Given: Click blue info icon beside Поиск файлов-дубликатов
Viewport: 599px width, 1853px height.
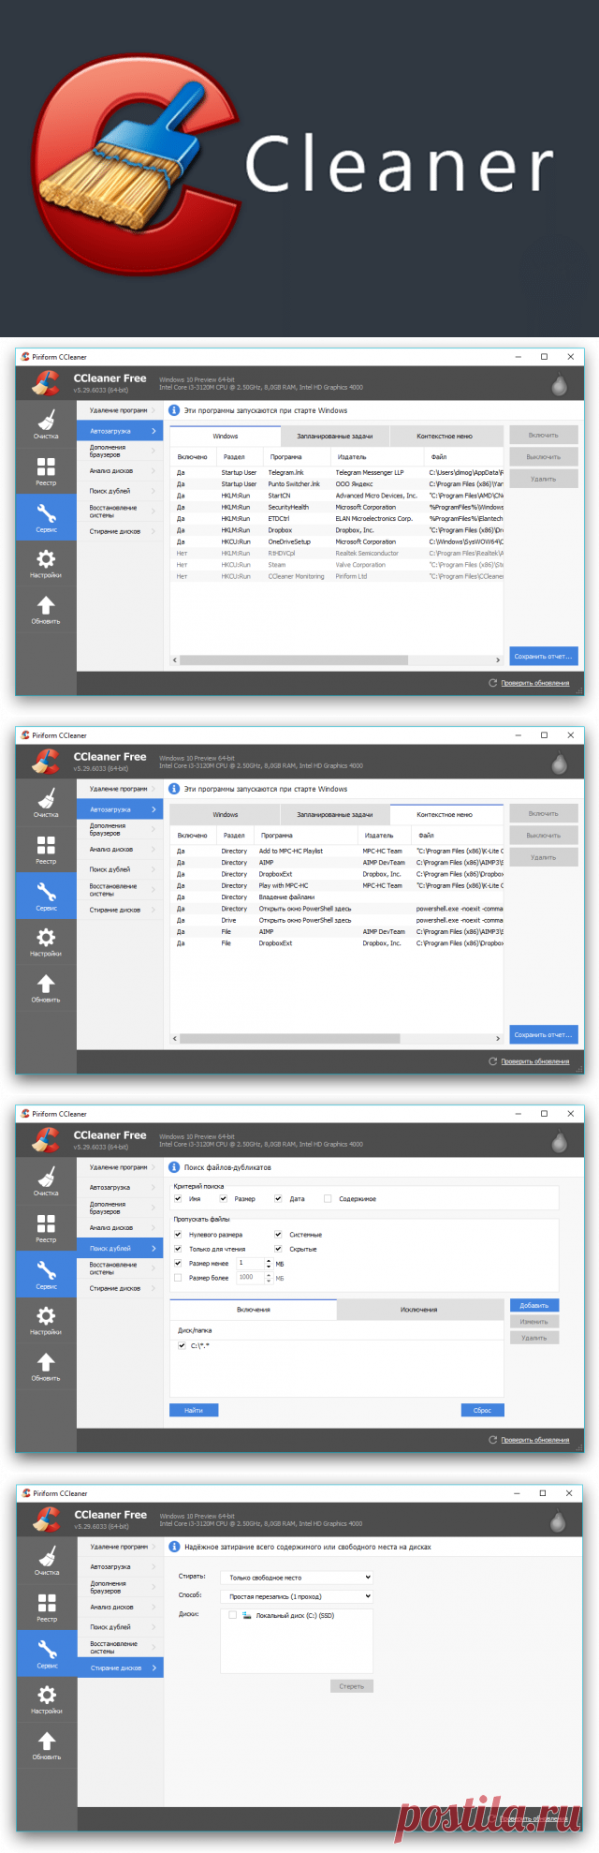Looking at the screenshot, I should [174, 1167].
